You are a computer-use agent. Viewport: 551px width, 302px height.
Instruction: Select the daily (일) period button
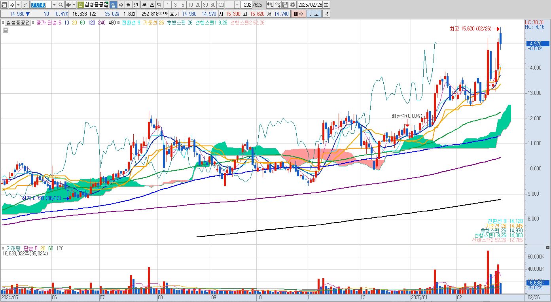(113, 5)
